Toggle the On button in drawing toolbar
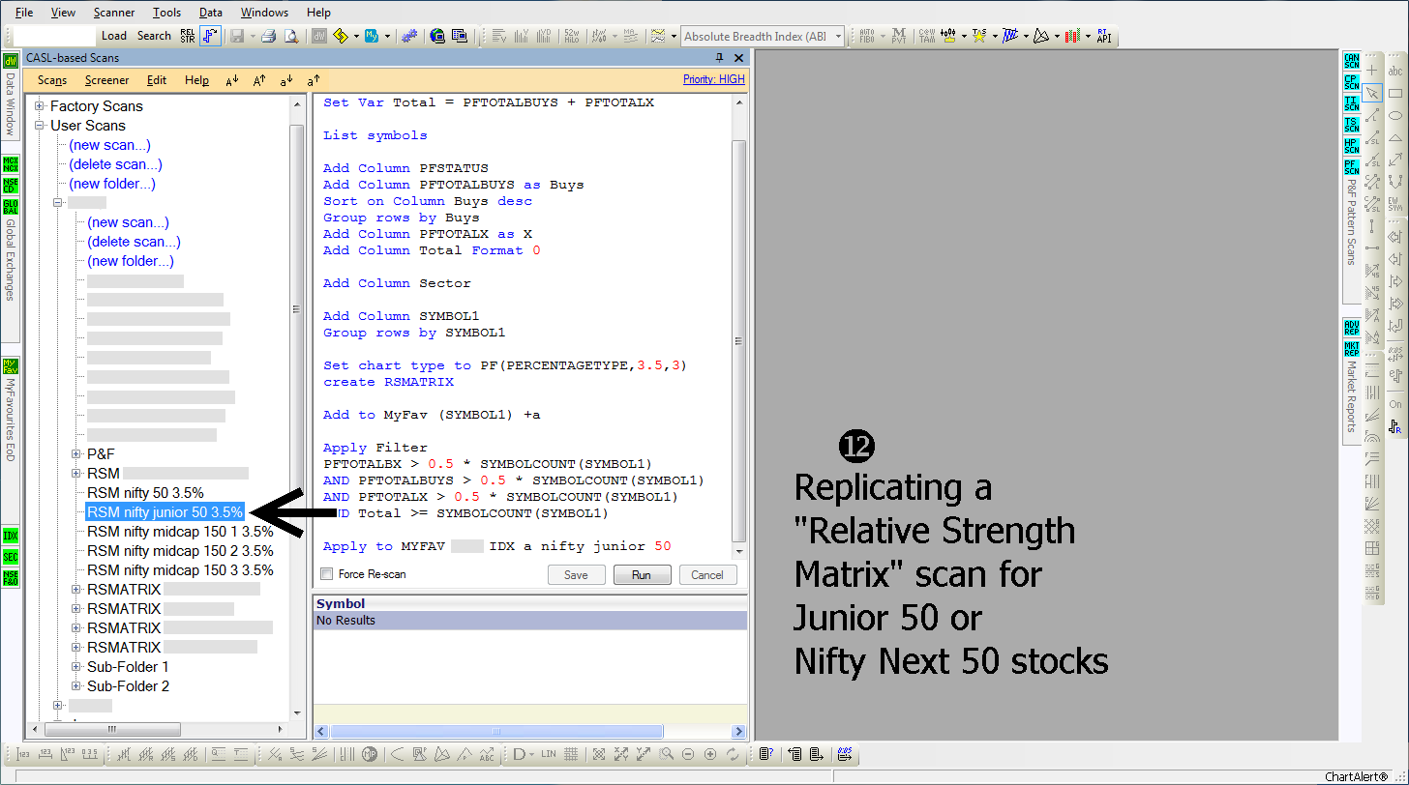Image resolution: width=1409 pixels, height=785 pixels. point(1395,404)
